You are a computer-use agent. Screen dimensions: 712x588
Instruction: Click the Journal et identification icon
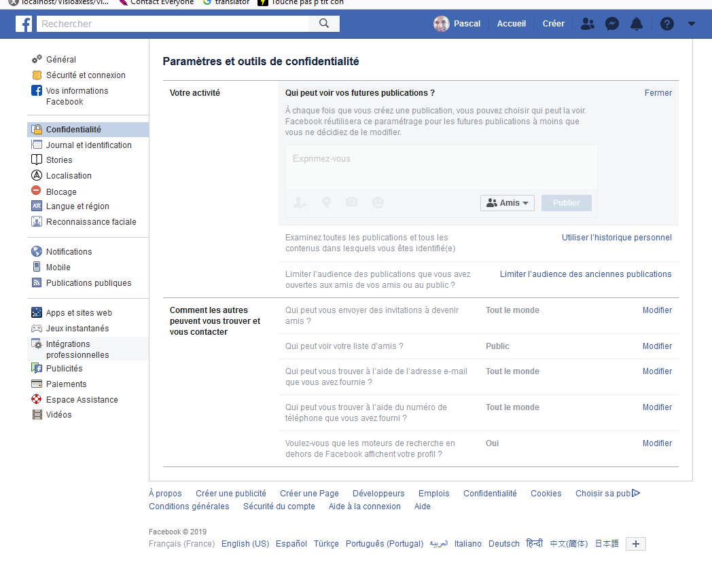[37, 145]
